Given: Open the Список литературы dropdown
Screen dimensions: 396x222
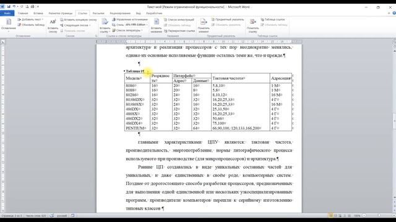Looking at the screenshot, I should click(x=127, y=30).
